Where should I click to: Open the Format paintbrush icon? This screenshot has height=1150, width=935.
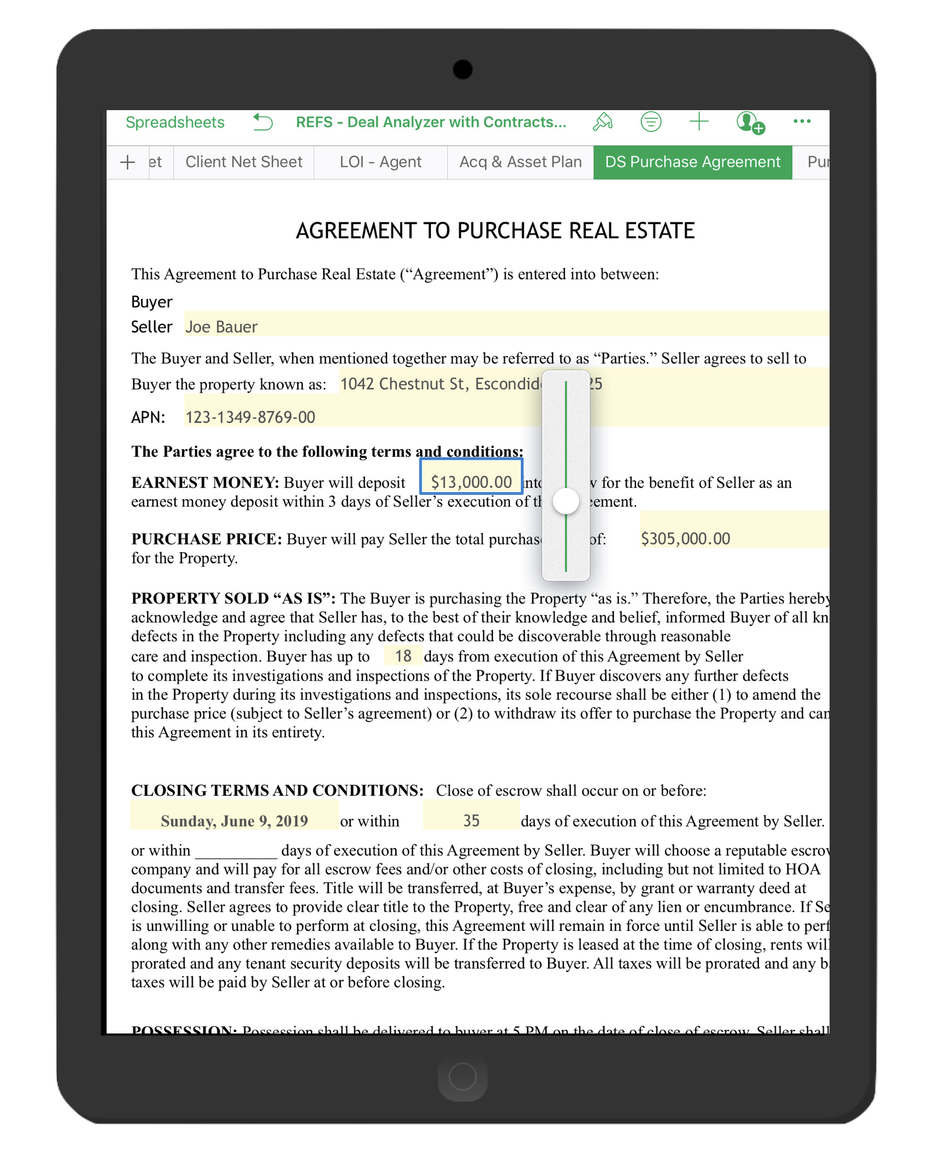tap(603, 122)
